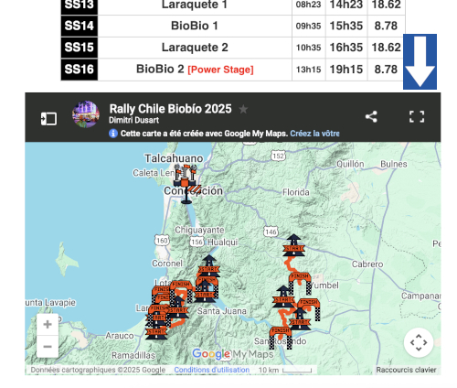Screen dimensions: 457x388
Task: Open the map sidebar panel toggle icon
Action: [x=48, y=119]
